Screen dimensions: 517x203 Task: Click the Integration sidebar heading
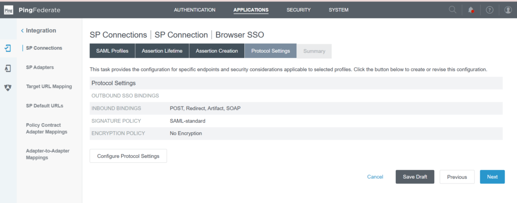pos(41,31)
